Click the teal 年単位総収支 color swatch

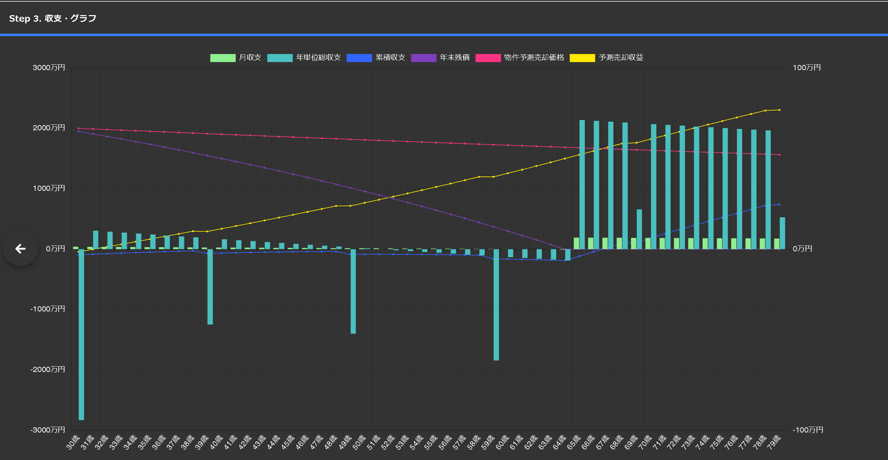pos(279,58)
